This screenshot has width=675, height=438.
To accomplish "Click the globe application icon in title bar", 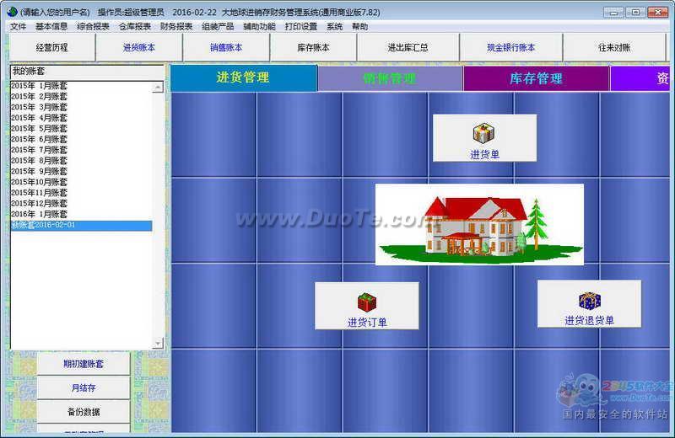I will pos(11,13).
